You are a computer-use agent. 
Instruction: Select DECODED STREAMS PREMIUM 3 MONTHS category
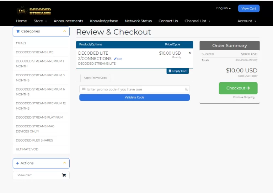(x=40, y=78)
